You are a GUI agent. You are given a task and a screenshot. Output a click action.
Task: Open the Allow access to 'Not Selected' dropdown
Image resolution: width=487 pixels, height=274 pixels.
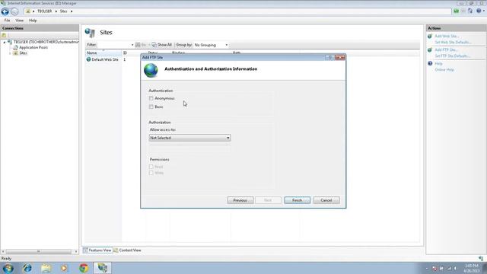pyautogui.click(x=189, y=138)
